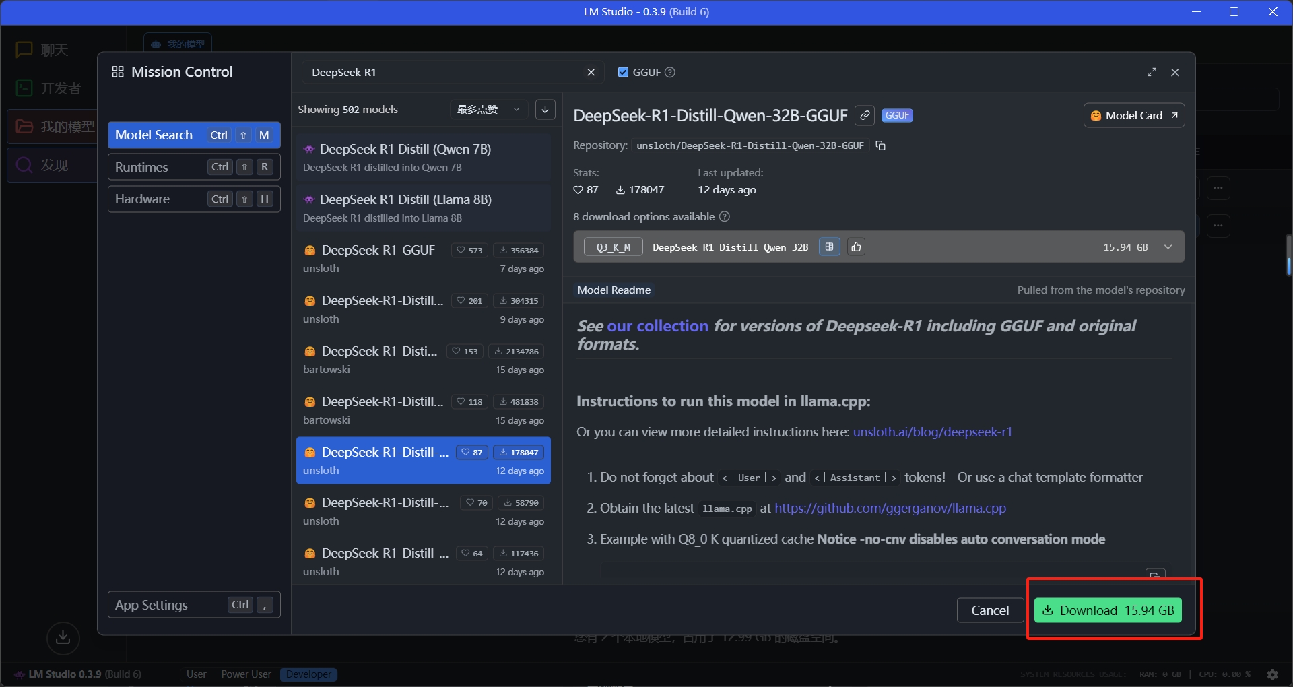Copy model link next to title
This screenshot has width=1293, height=687.
point(865,115)
